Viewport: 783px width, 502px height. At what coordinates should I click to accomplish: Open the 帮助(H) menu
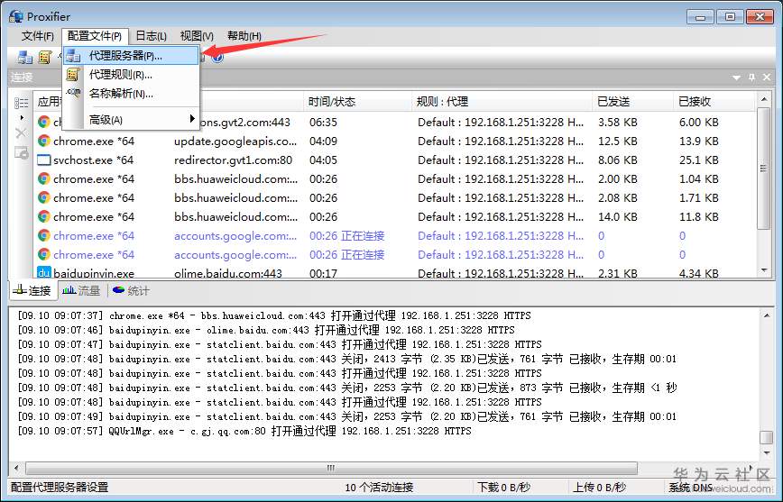[244, 36]
